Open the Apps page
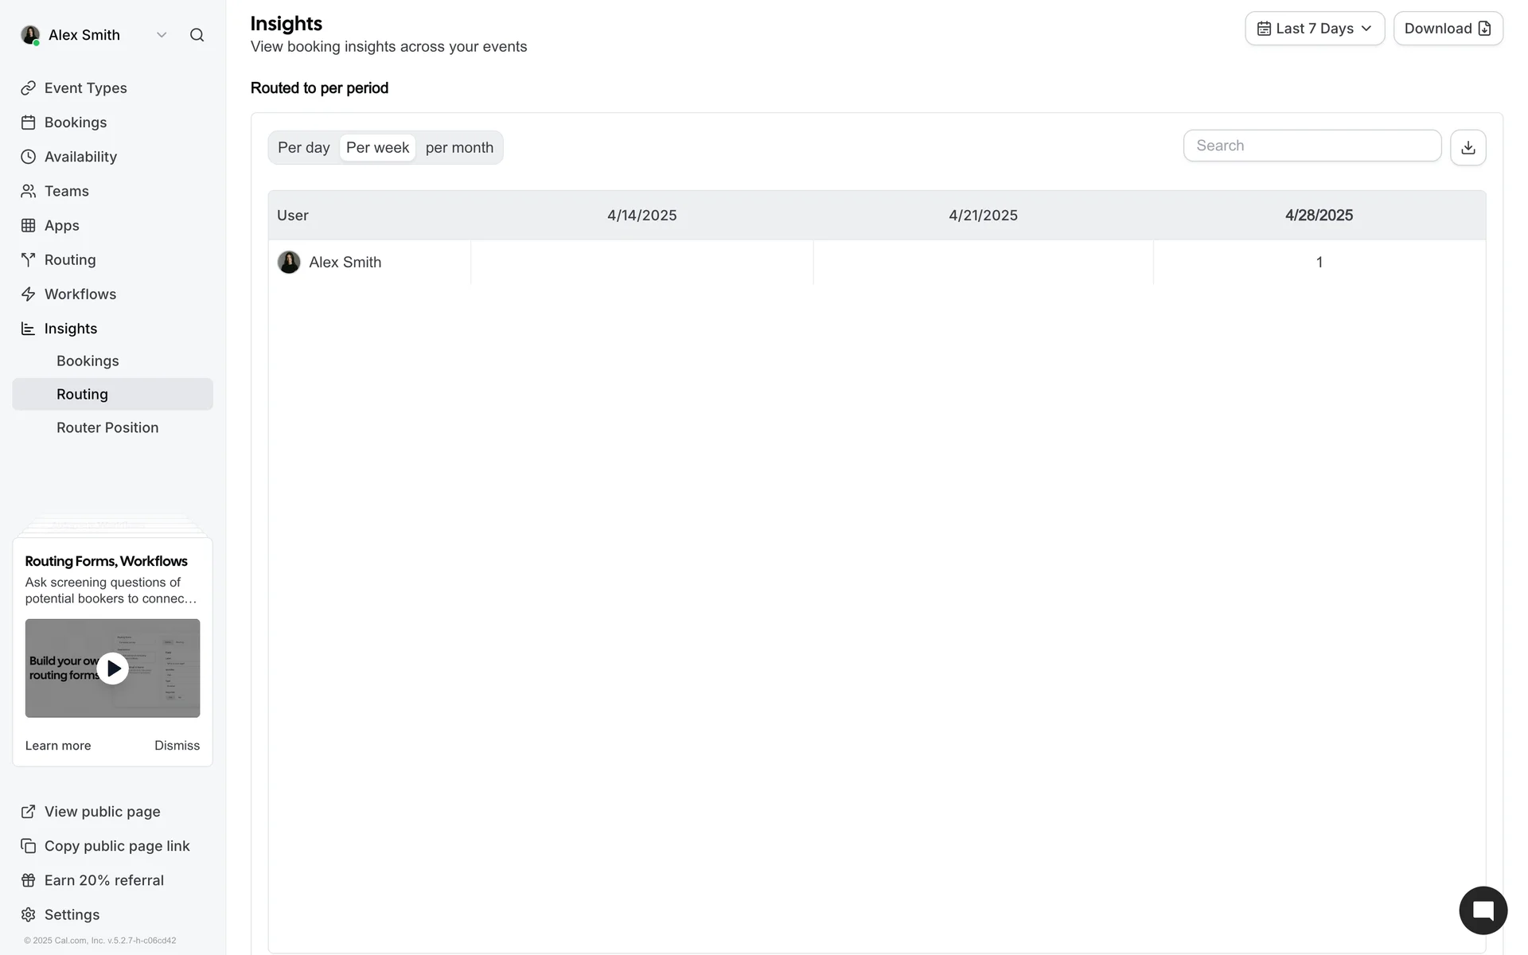Image resolution: width=1528 pixels, height=955 pixels. click(x=61, y=225)
